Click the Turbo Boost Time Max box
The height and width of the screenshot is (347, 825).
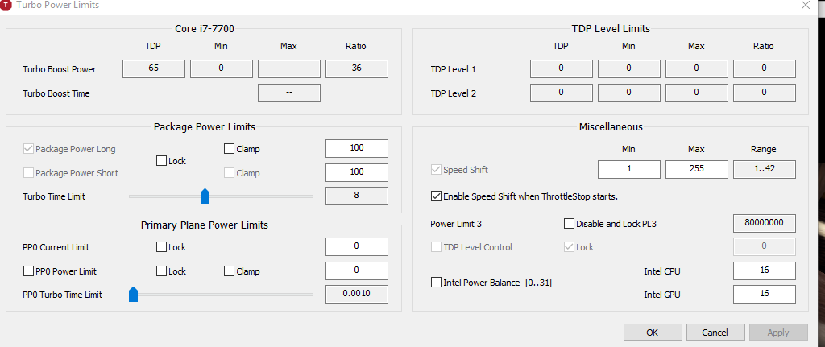point(289,93)
